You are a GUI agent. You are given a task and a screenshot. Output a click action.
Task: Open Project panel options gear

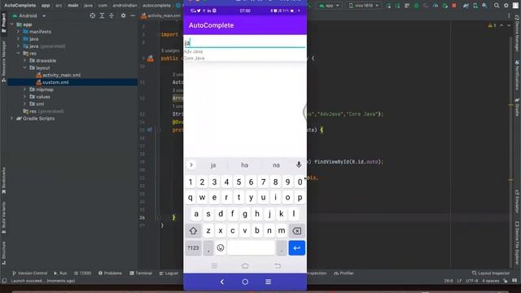pos(123,15)
